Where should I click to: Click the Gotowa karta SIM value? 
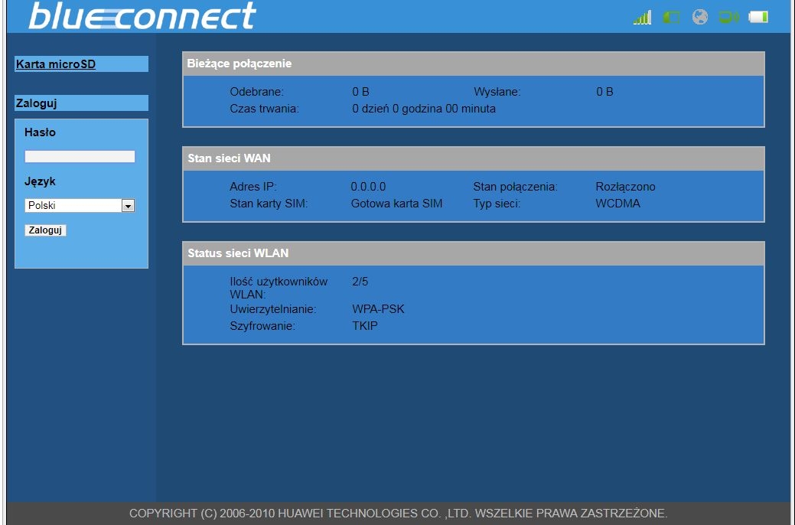point(396,204)
